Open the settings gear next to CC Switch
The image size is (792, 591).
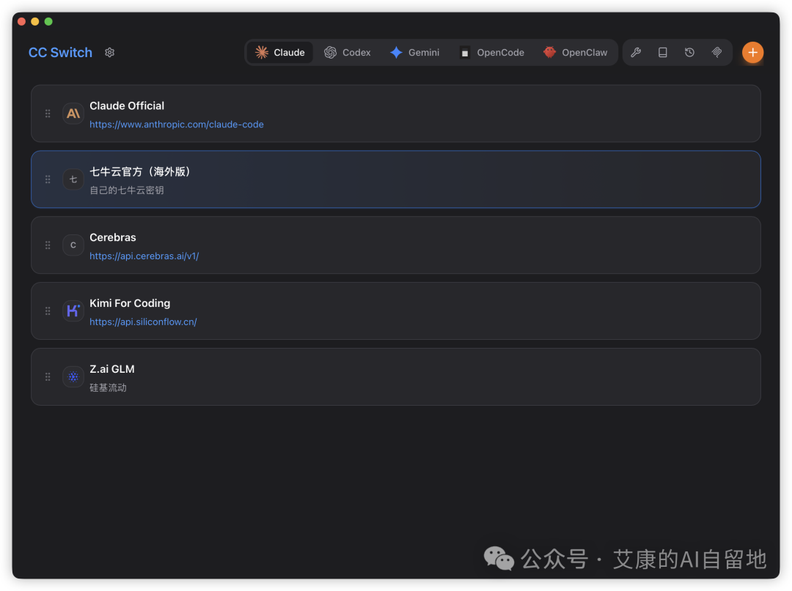click(x=109, y=53)
